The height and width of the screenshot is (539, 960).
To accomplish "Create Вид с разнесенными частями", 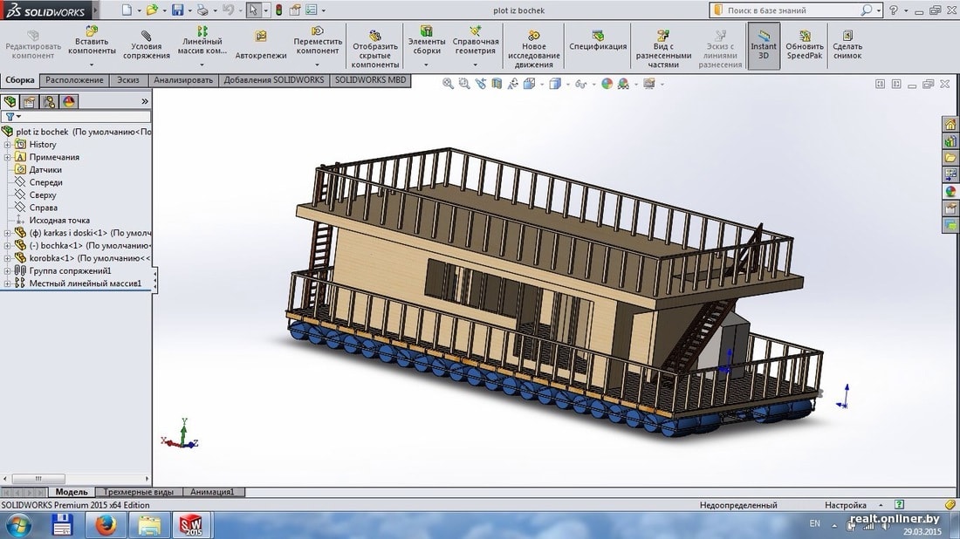I will pos(669,35).
